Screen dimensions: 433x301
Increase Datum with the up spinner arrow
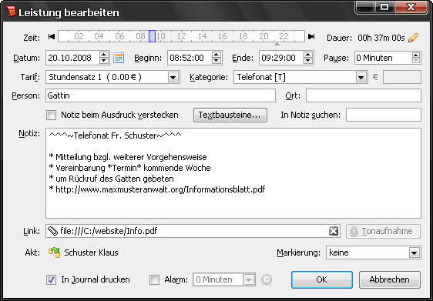(x=104, y=55)
